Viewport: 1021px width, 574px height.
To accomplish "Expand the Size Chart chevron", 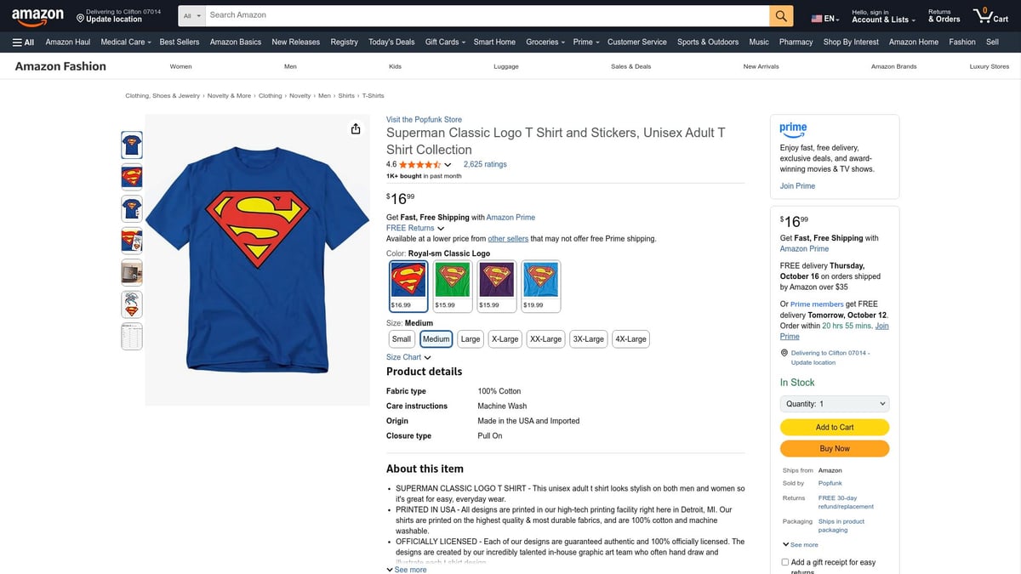I will (x=426, y=357).
